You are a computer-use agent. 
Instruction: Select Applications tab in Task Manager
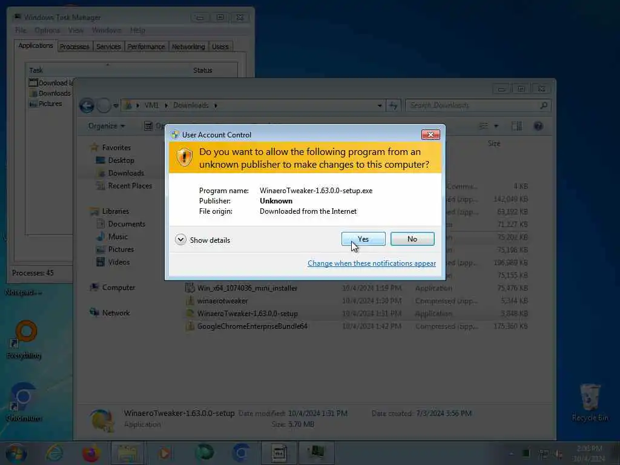click(x=36, y=45)
